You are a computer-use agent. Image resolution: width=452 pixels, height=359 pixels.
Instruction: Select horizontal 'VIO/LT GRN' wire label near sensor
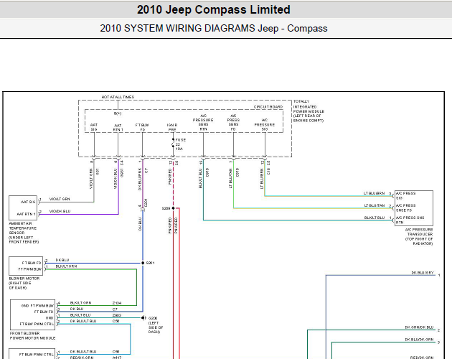(x=60, y=199)
